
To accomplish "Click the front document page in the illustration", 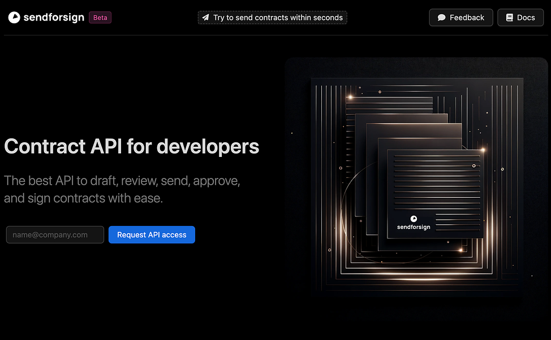I will [435, 194].
